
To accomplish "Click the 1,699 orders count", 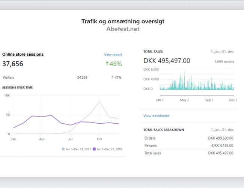I will pyautogui.click(x=224, y=61).
